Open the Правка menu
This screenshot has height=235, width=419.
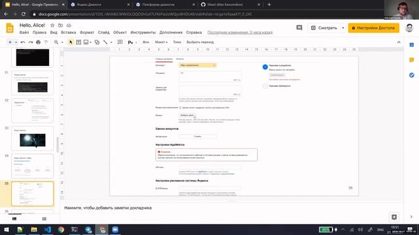39,32
